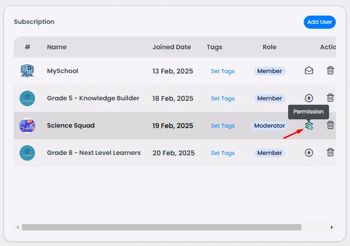Screen dimensions: 350x246
Task: Click trash icon for Grade 5 - Knowledge Builder
Action: 330,98
